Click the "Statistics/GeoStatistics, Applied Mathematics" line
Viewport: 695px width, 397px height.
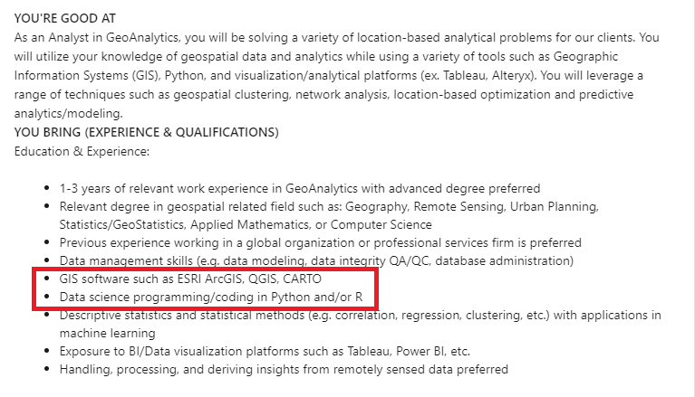(246, 224)
